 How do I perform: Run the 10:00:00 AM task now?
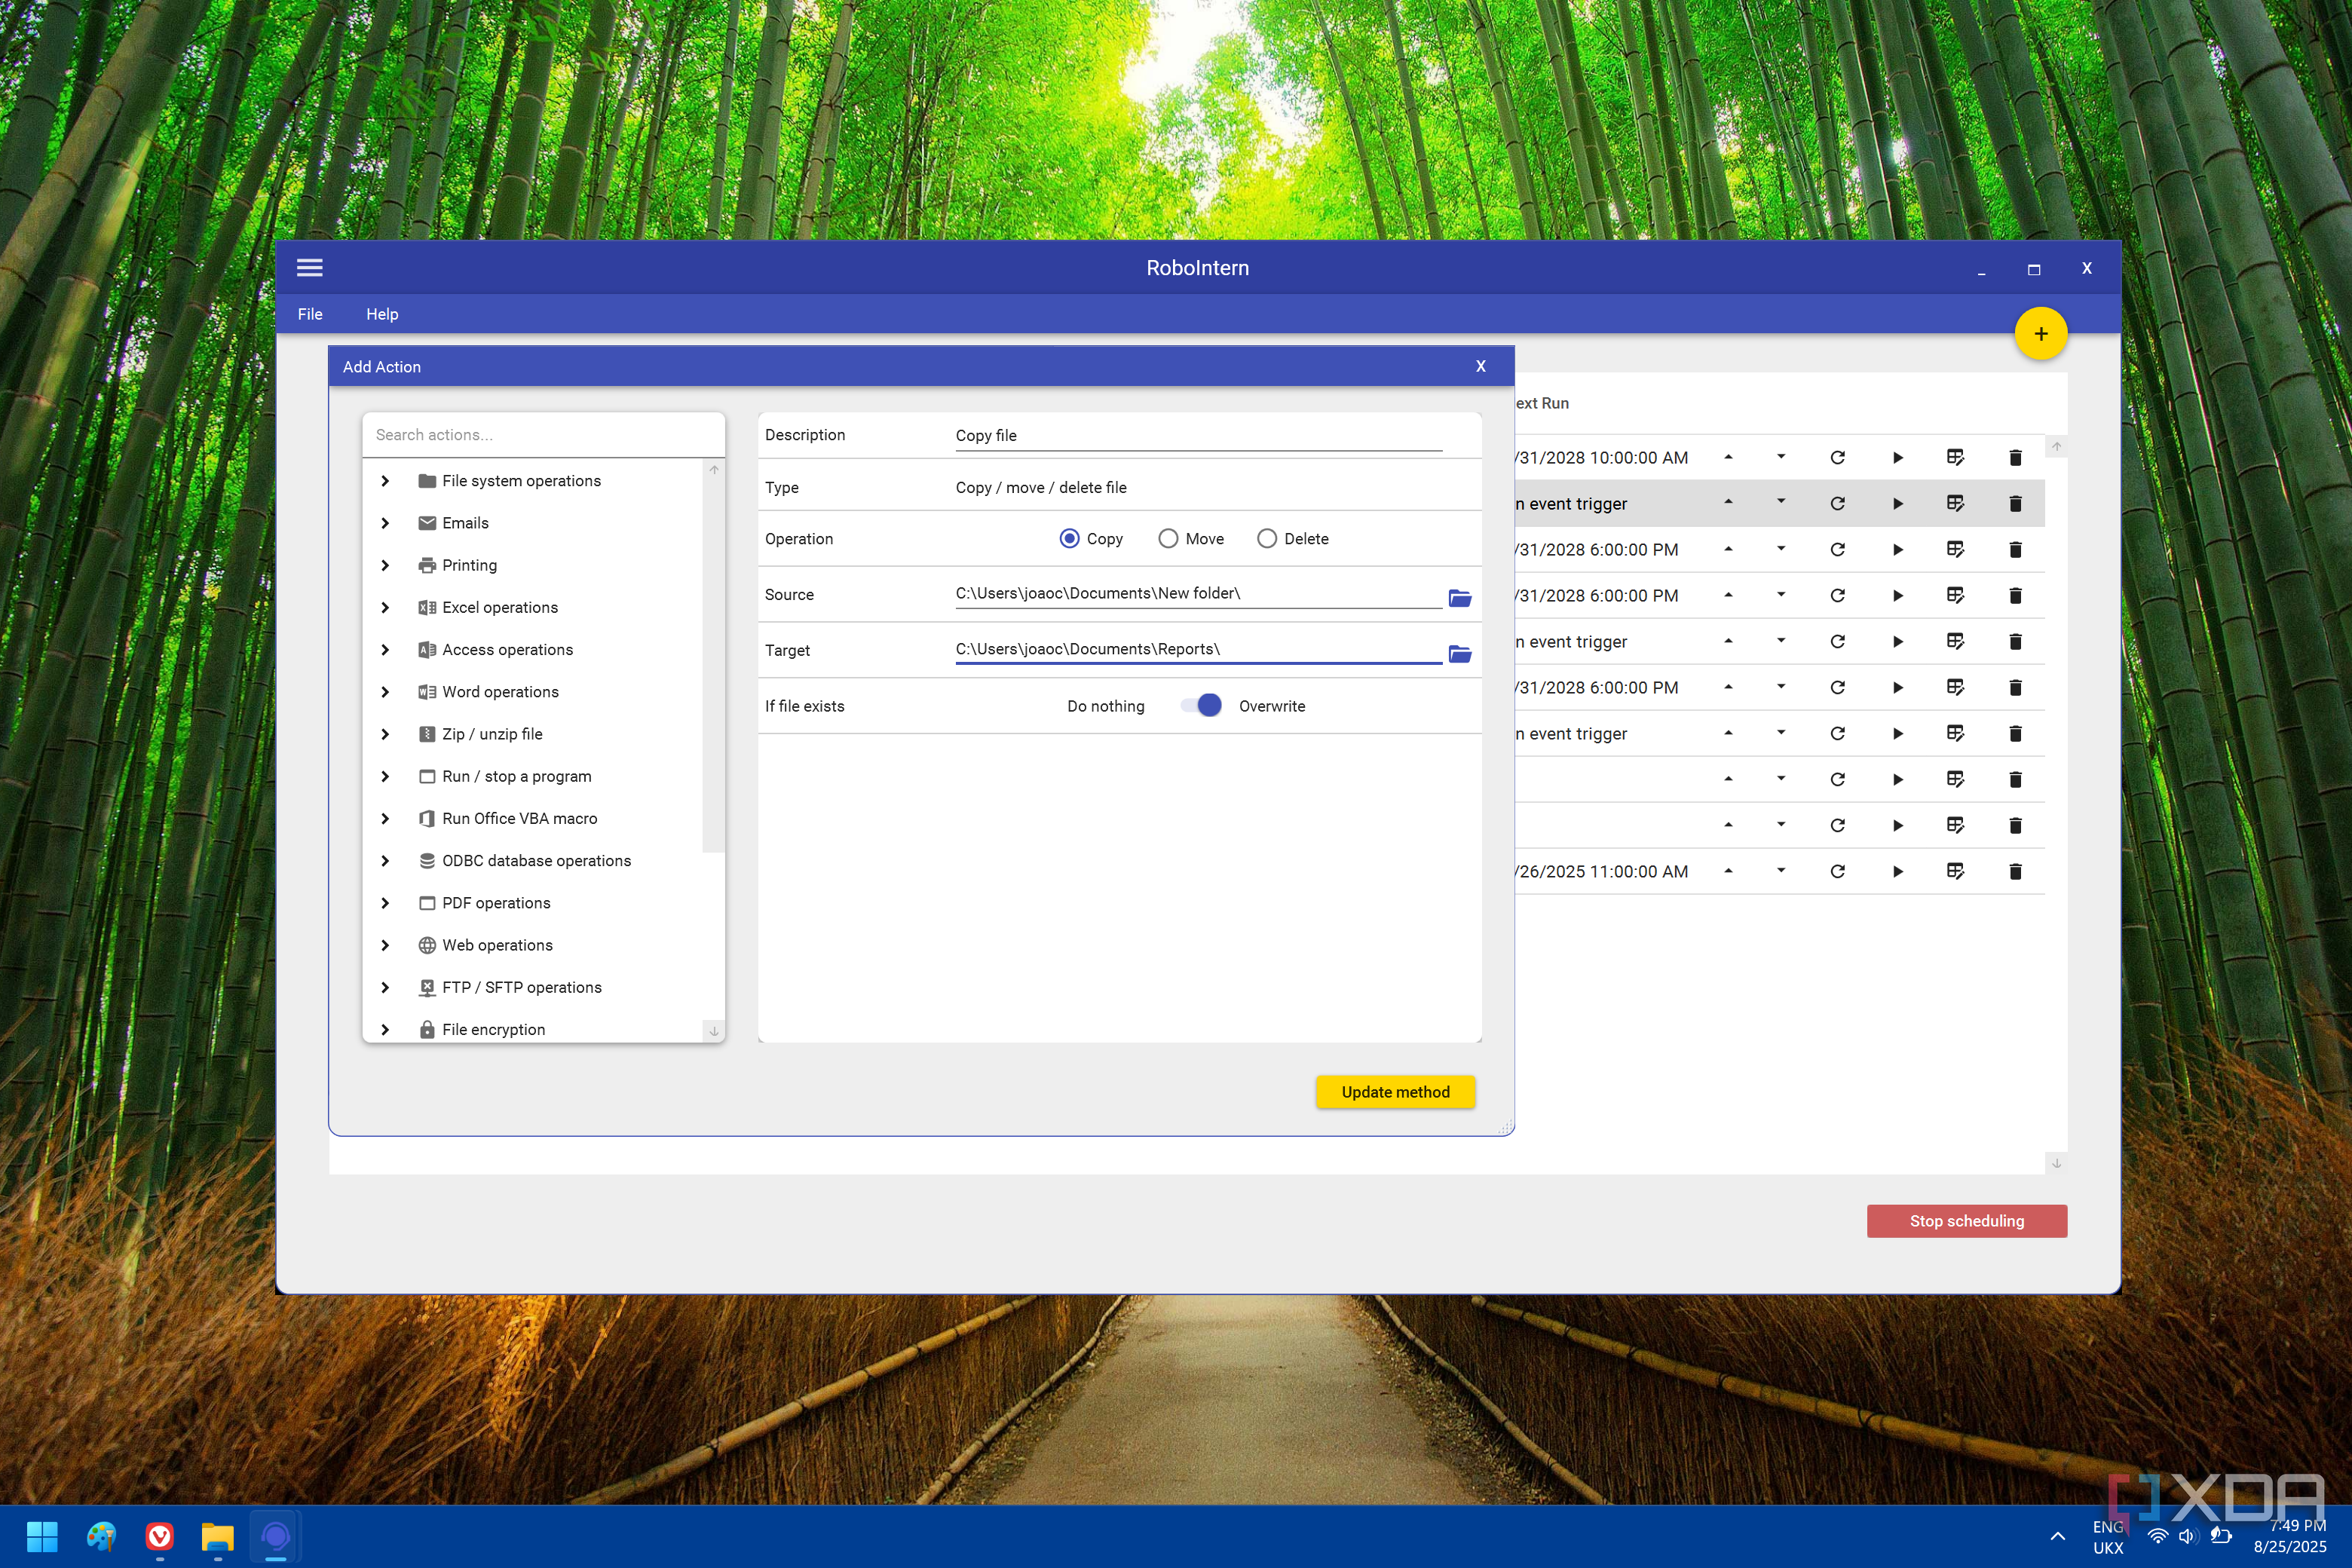click(1897, 458)
